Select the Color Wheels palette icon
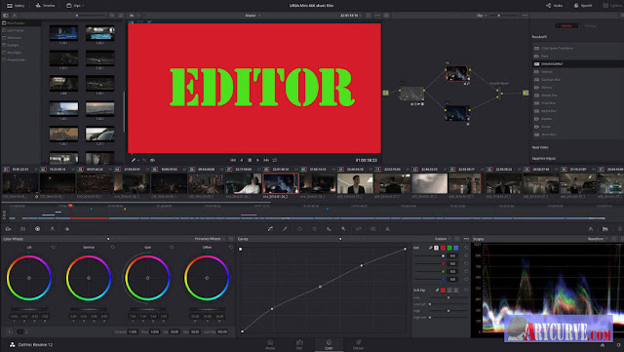624x352 pixels. pos(37,229)
